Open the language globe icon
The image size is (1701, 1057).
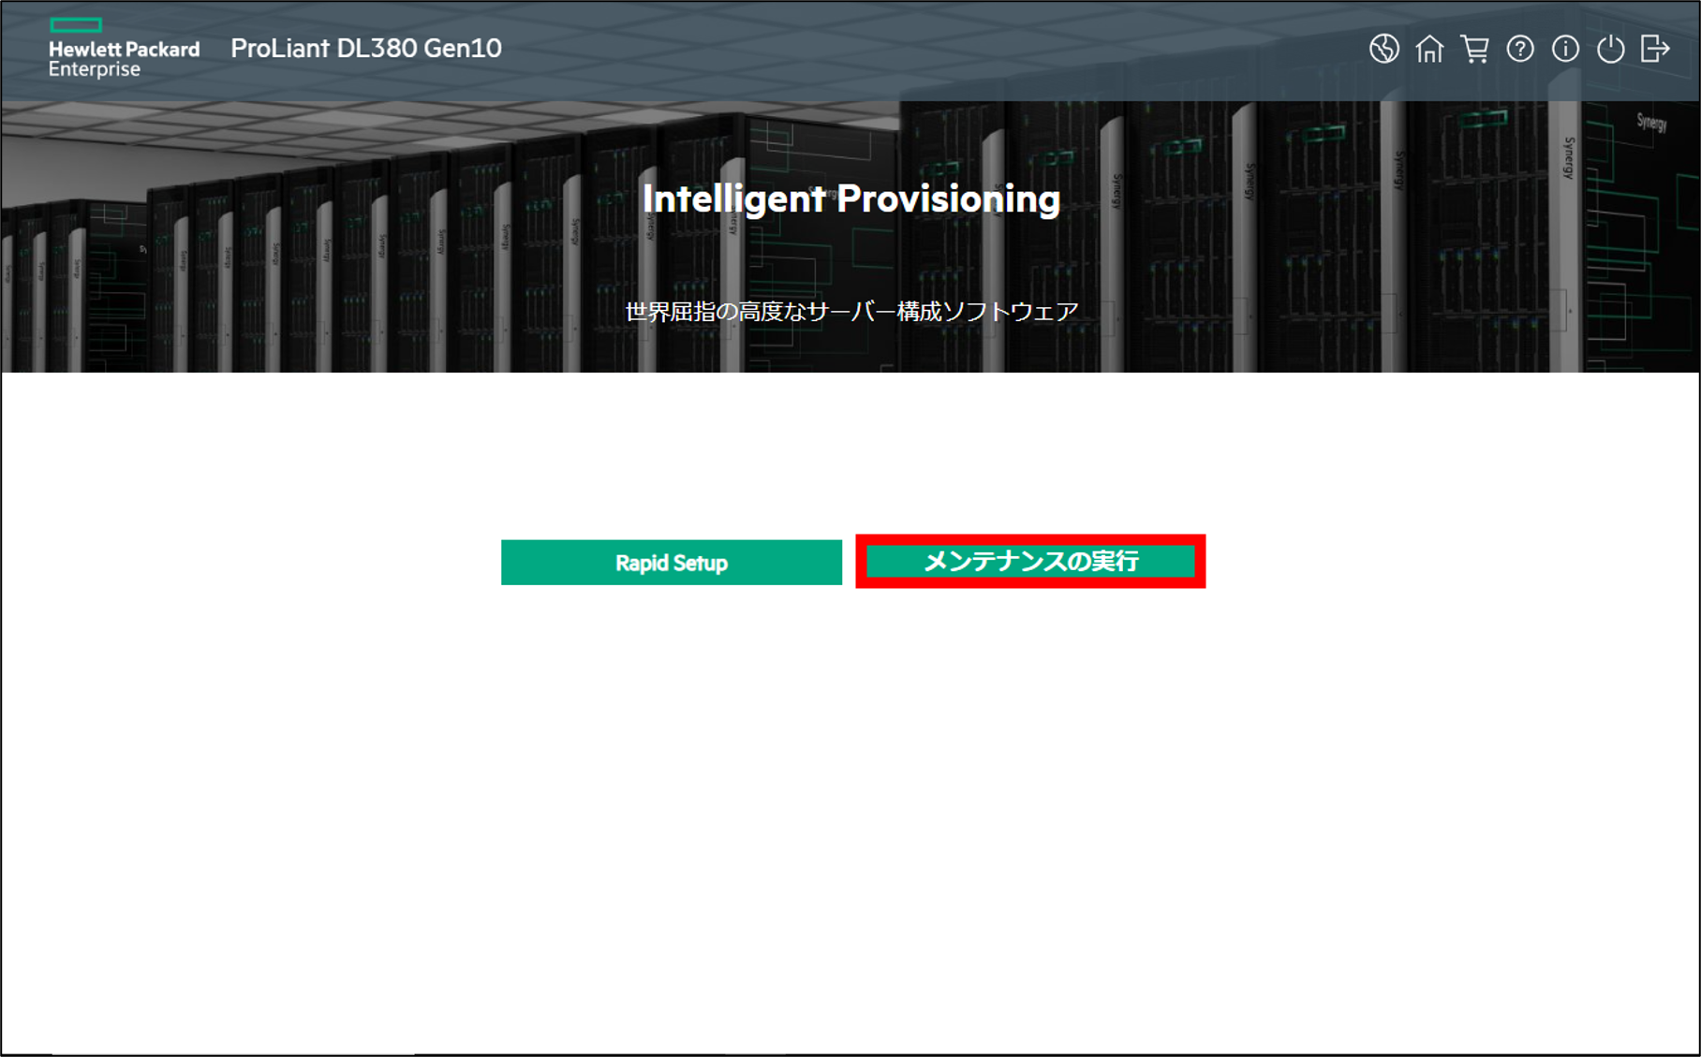tap(1383, 49)
